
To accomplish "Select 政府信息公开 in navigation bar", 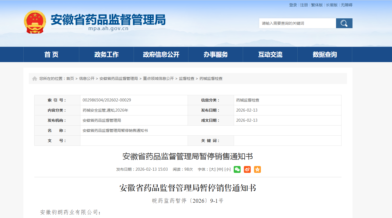I will point(161,54).
